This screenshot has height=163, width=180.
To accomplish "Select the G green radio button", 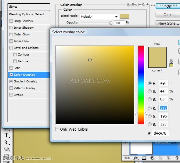I will [x=150, y=116].
